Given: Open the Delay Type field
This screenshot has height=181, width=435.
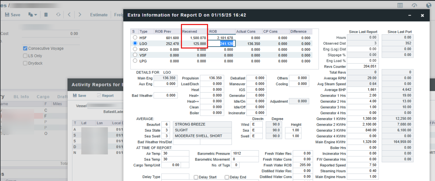Looking at the screenshot, I should coord(175,177).
